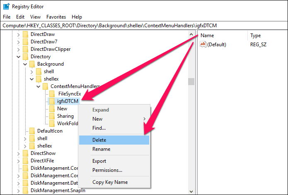The height and width of the screenshot is (195, 288).
Task: Select the ContextMenuHandlers key label
Action: 75,86
